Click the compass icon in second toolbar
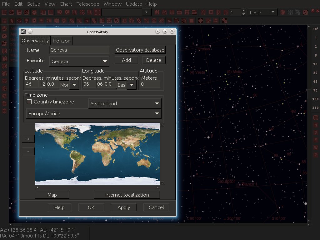Image resolution: width=320 pixels, height=240 pixels. (117, 21)
